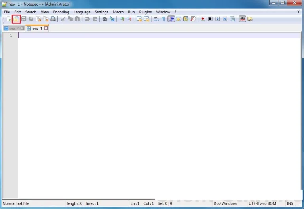Click the Save recorded macro icon
This screenshot has width=304, height=209.
coord(232,19)
